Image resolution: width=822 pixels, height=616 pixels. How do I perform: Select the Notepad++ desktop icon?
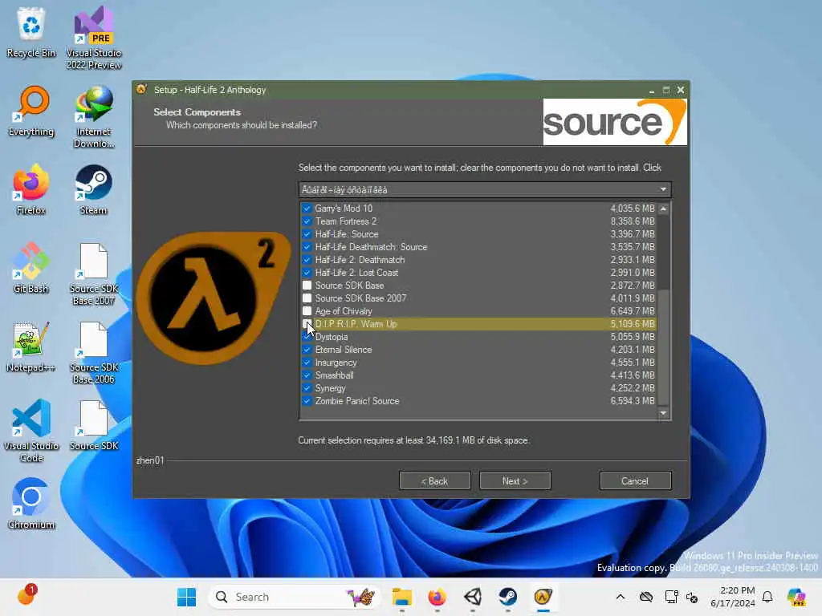[x=31, y=346]
